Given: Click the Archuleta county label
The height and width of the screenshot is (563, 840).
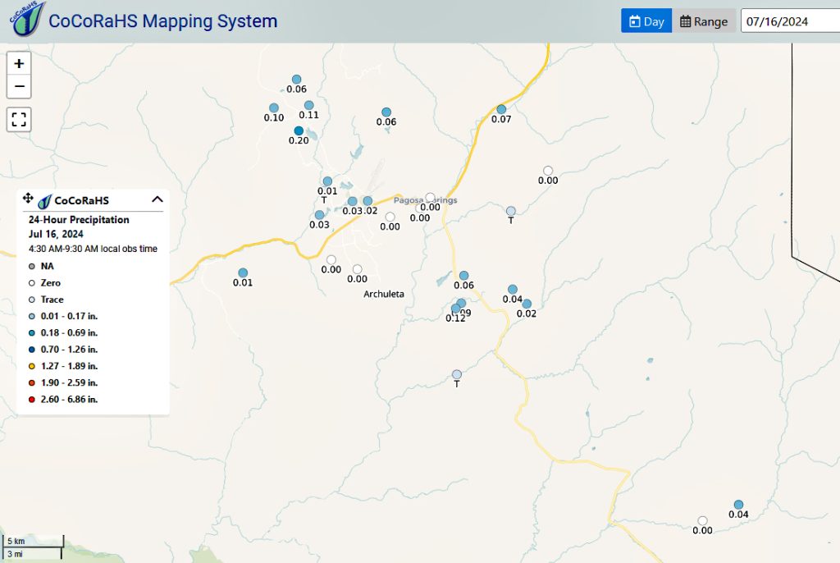Looking at the screenshot, I should click(384, 294).
